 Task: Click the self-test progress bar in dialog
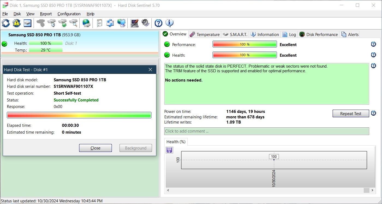coord(79,115)
